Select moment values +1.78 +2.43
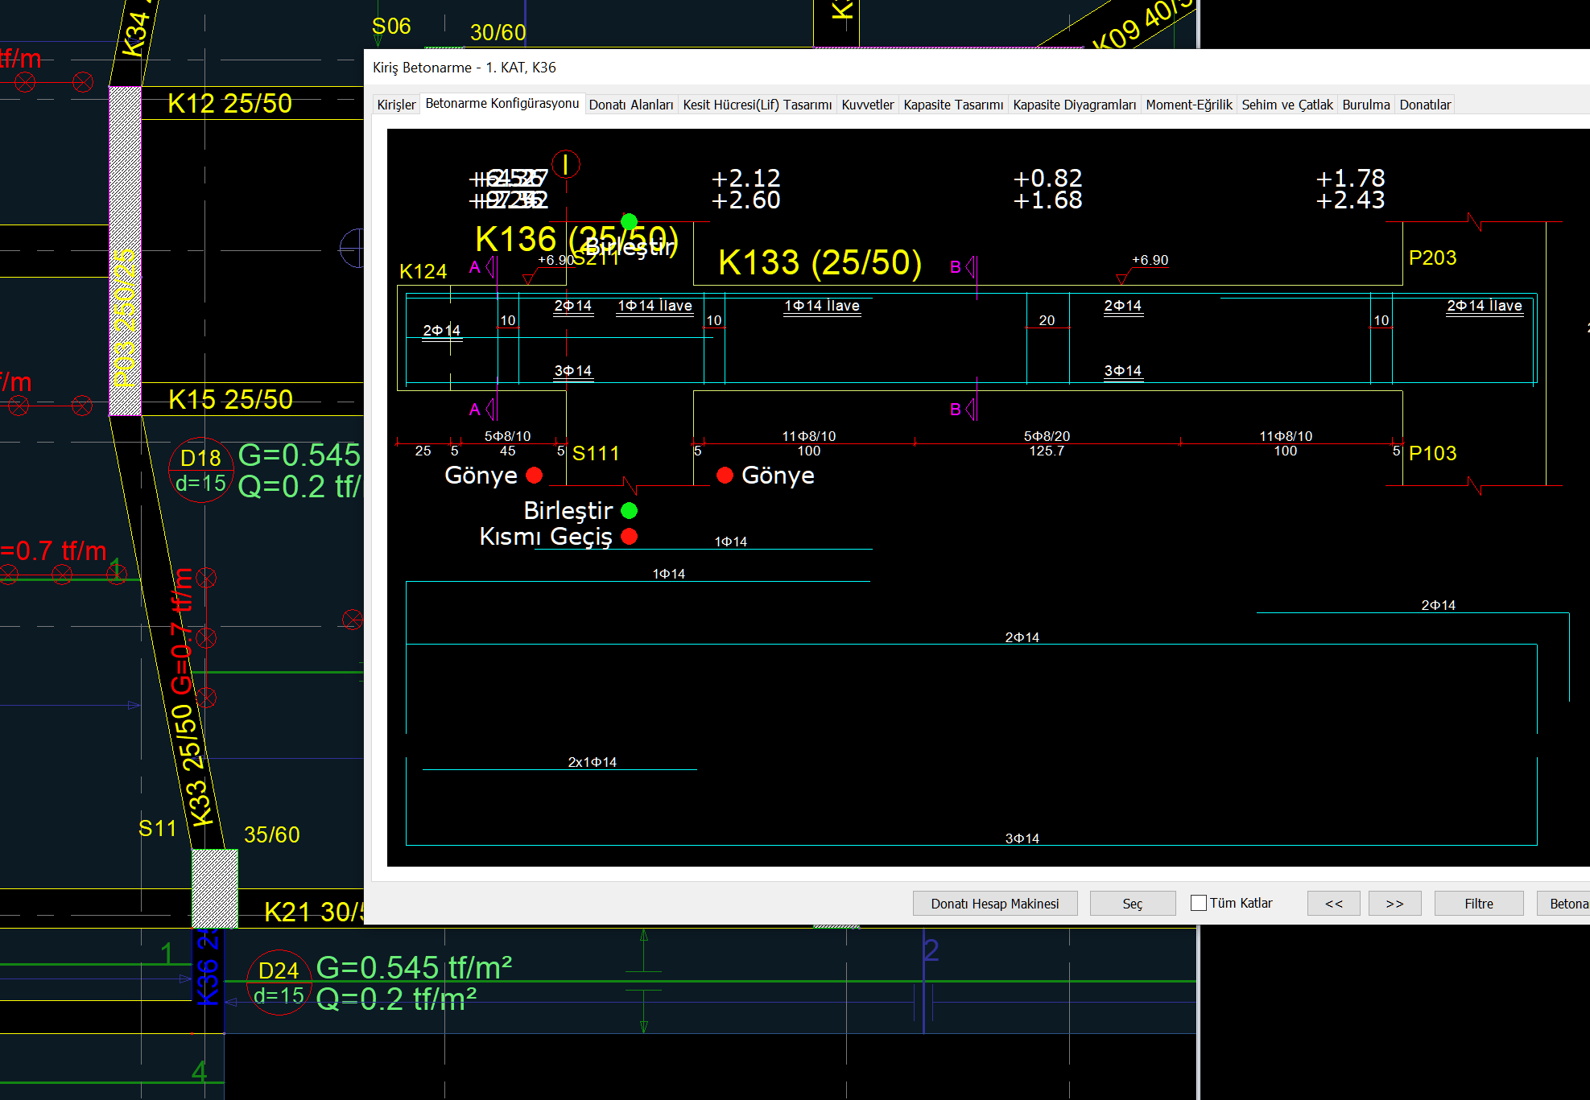Screen dimensions: 1590x1100 (x=1350, y=189)
